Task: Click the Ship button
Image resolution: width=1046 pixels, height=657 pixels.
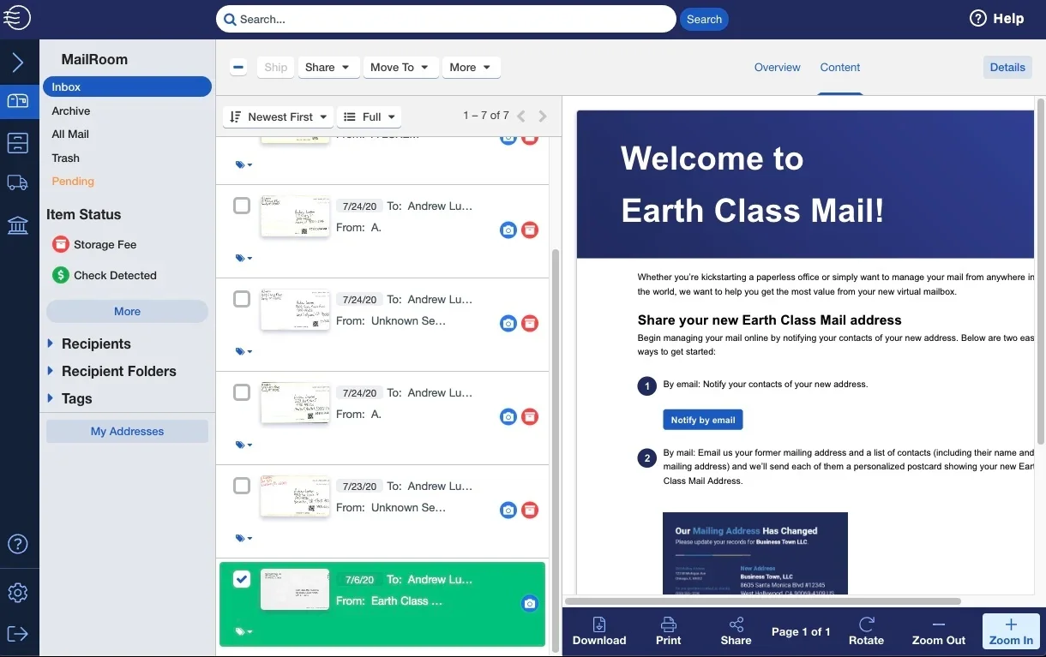Action: [x=276, y=67]
